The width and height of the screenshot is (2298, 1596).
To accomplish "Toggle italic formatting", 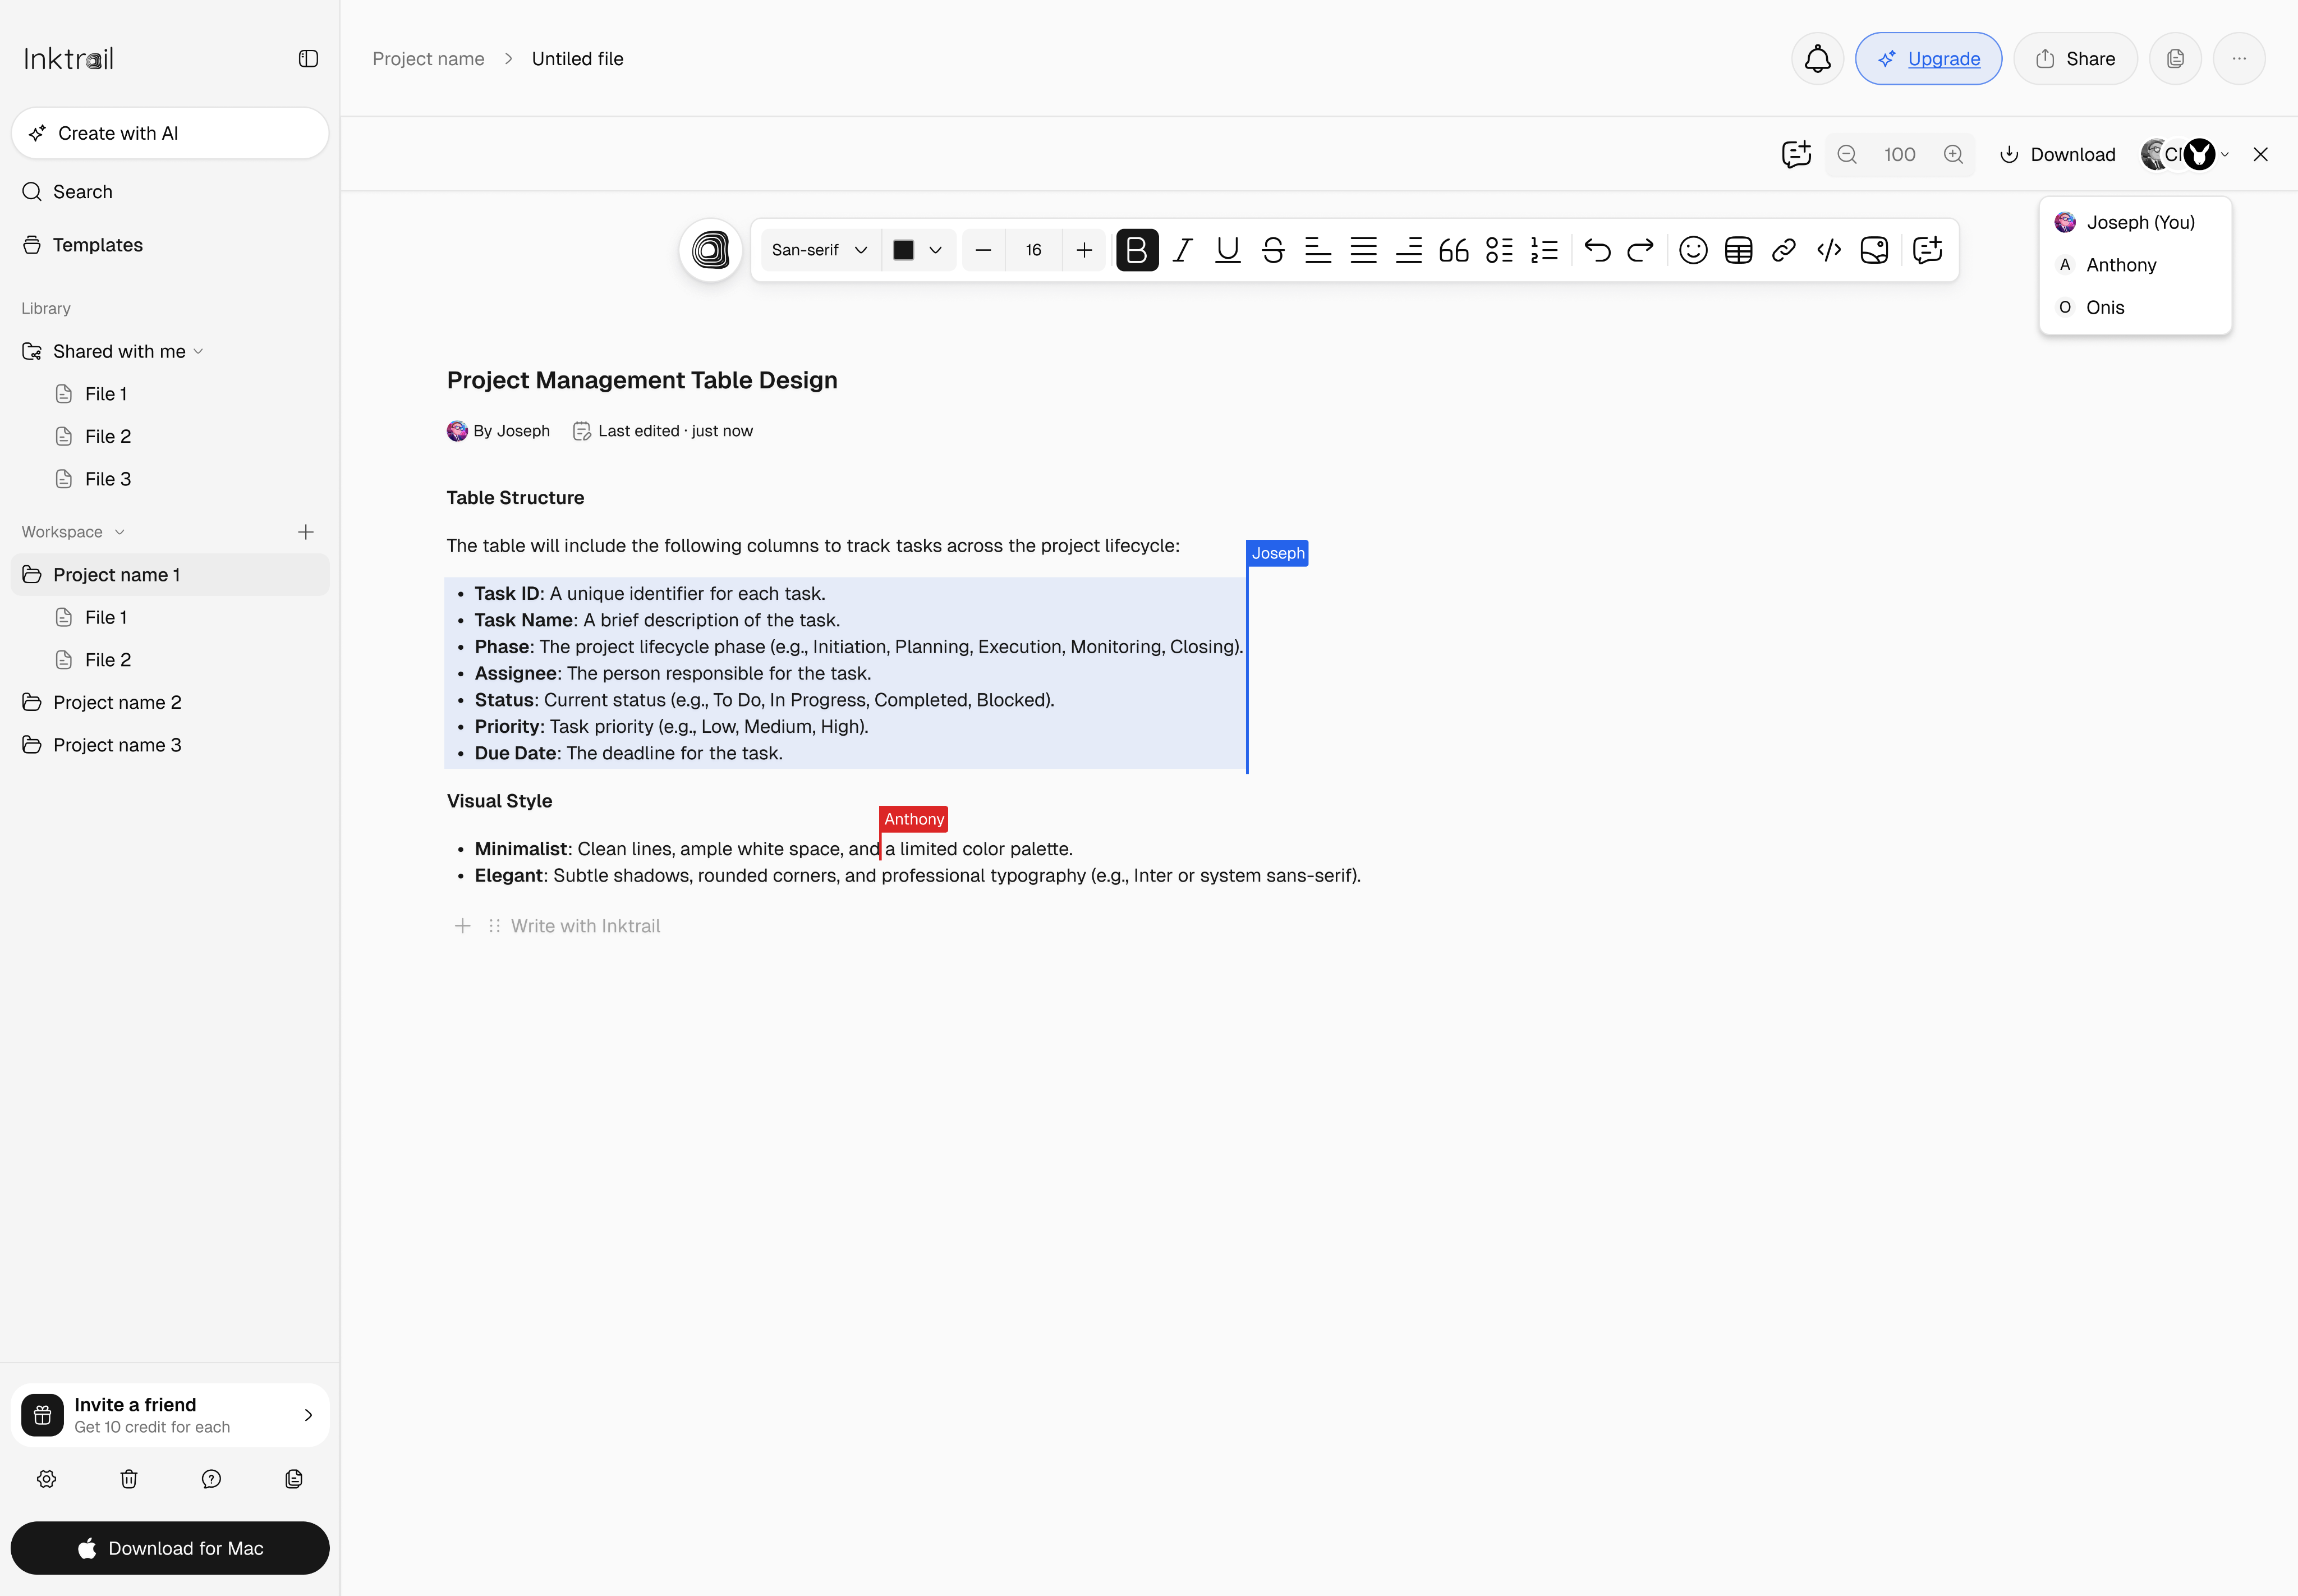I will (1182, 250).
